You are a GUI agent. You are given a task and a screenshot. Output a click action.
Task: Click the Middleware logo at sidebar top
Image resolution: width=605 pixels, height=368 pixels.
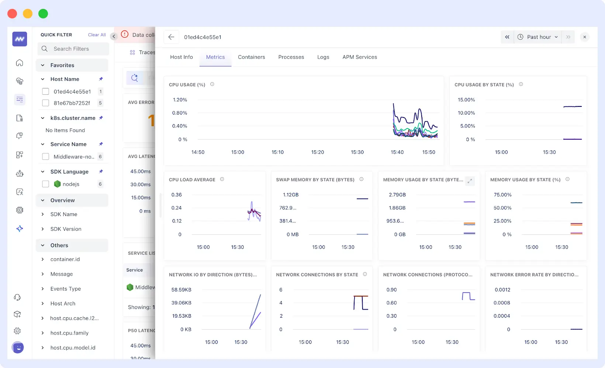(19, 39)
